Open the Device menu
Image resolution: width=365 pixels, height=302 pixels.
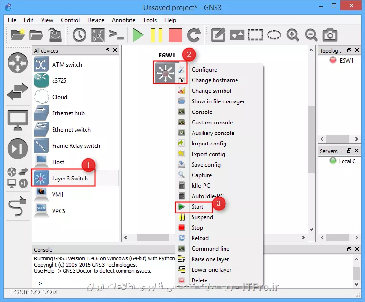[x=96, y=20]
